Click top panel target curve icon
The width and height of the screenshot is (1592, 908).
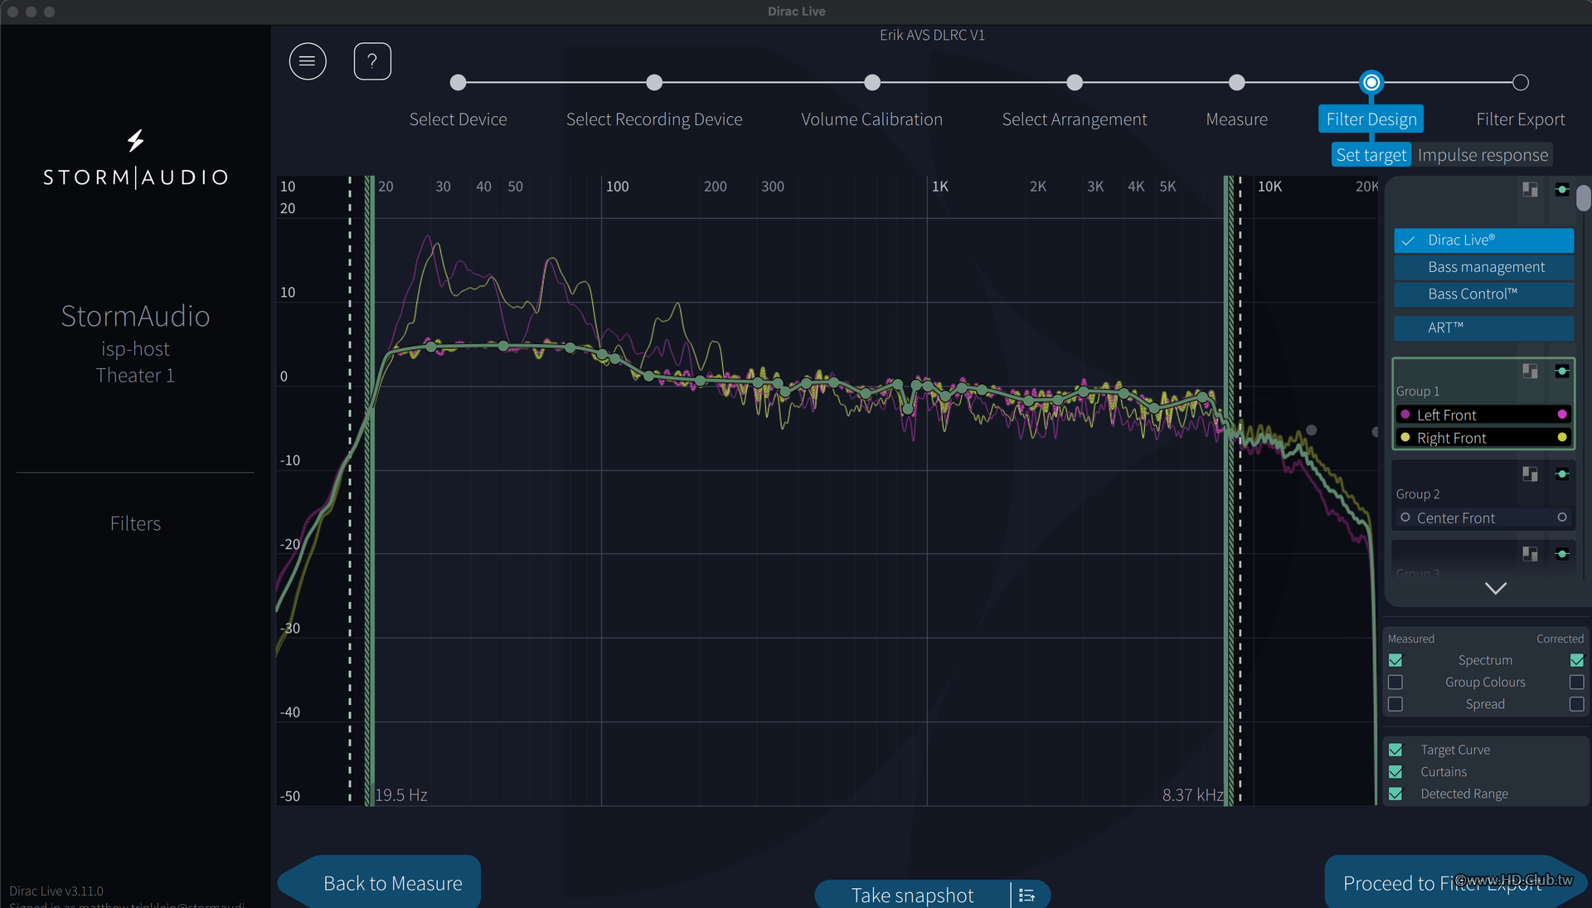click(1562, 189)
